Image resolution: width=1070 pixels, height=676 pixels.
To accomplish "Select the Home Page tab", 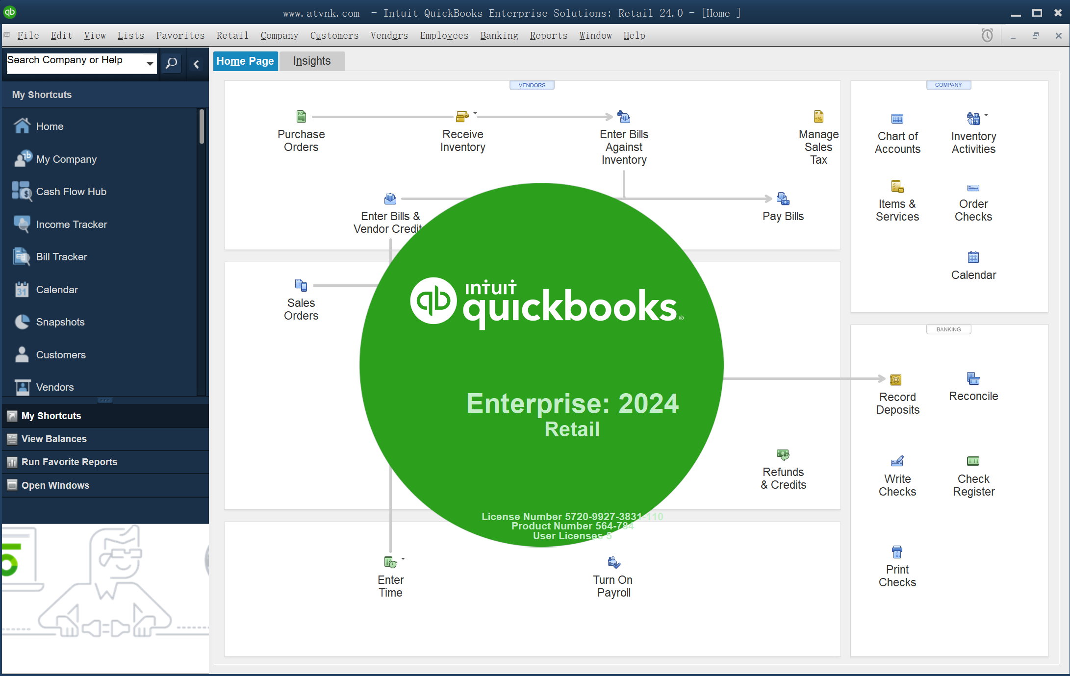I will (x=245, y=61).
